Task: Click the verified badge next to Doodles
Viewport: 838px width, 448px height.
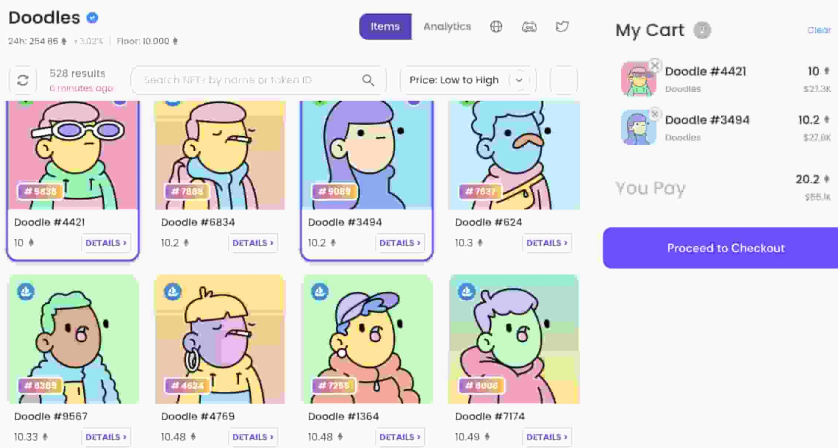Action: (x=92, y=18)
